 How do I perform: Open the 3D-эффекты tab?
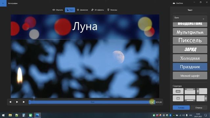tap(97, 10)
